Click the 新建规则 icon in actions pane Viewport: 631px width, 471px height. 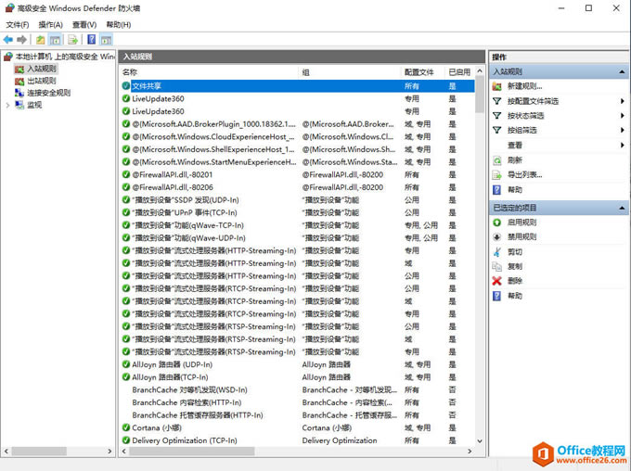(497, 86)
